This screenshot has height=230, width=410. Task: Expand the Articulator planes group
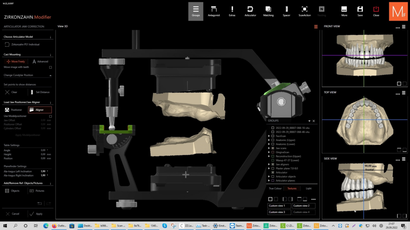[269, 181]
